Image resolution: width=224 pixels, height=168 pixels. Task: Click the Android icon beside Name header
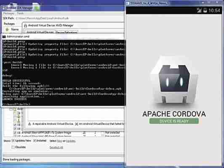(7, 29)
